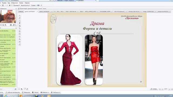Open the Правка menu

[4, 3]
